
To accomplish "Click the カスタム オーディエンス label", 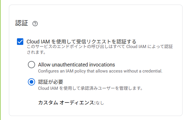I will pos(66,102).
